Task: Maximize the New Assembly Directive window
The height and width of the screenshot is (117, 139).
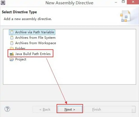Action: coord(123,2)
